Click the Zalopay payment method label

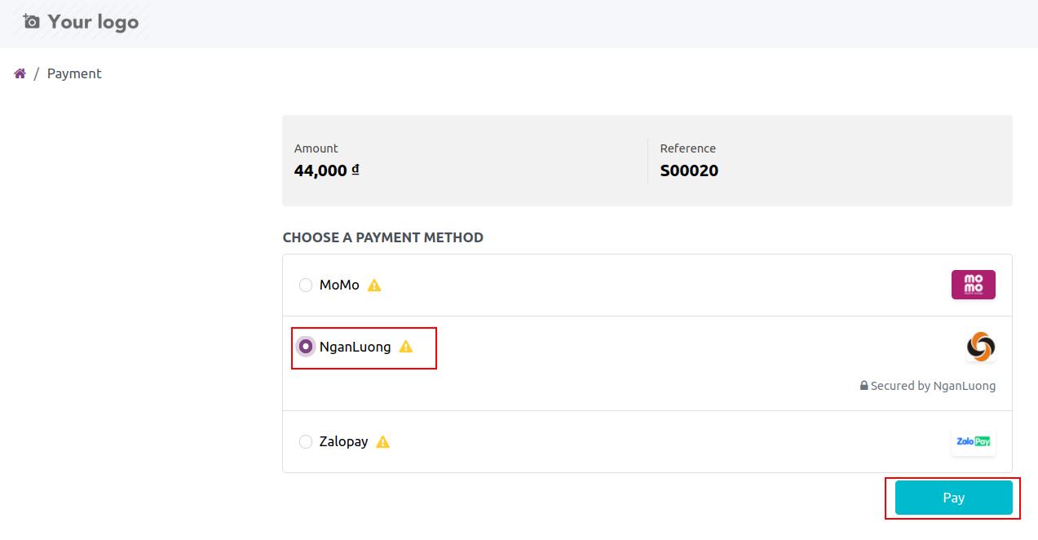(344, 441)
